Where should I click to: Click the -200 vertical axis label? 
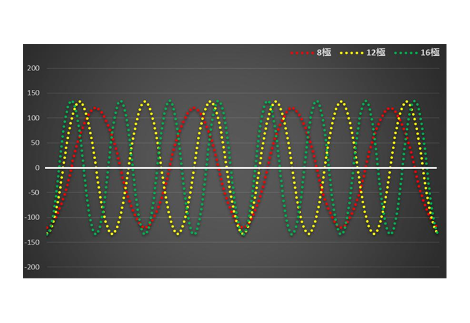[32, 267]
